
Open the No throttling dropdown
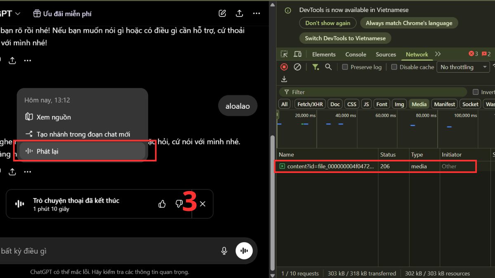(463, 67)
